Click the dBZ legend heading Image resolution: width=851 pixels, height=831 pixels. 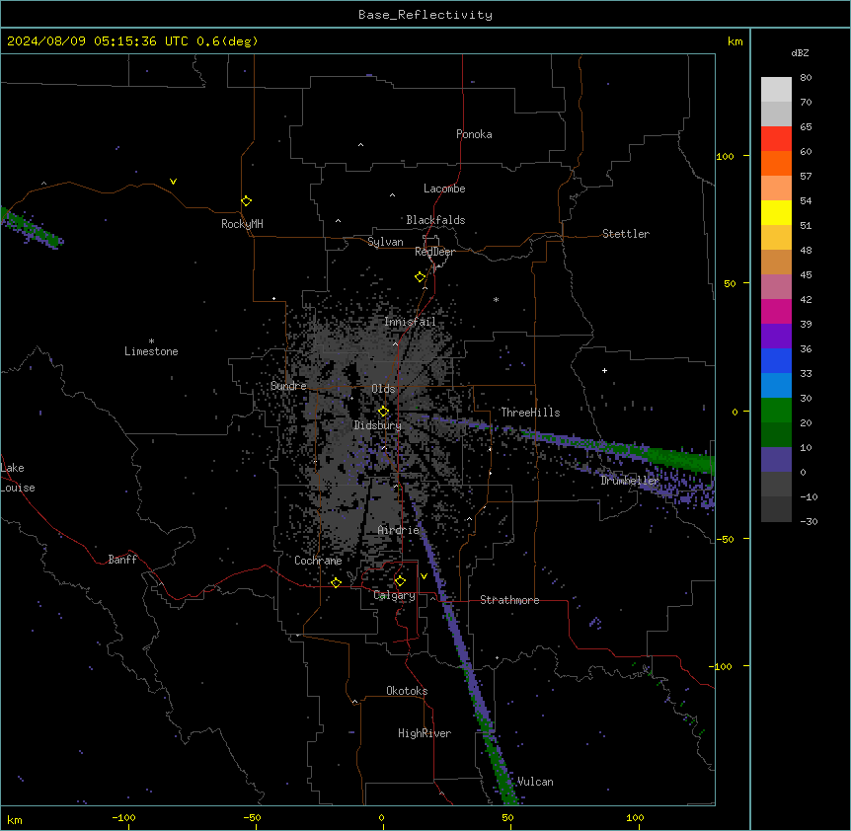800,53
